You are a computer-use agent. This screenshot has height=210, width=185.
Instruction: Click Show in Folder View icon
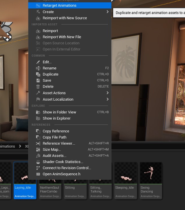pyautogui.click(x=38, y=112)
